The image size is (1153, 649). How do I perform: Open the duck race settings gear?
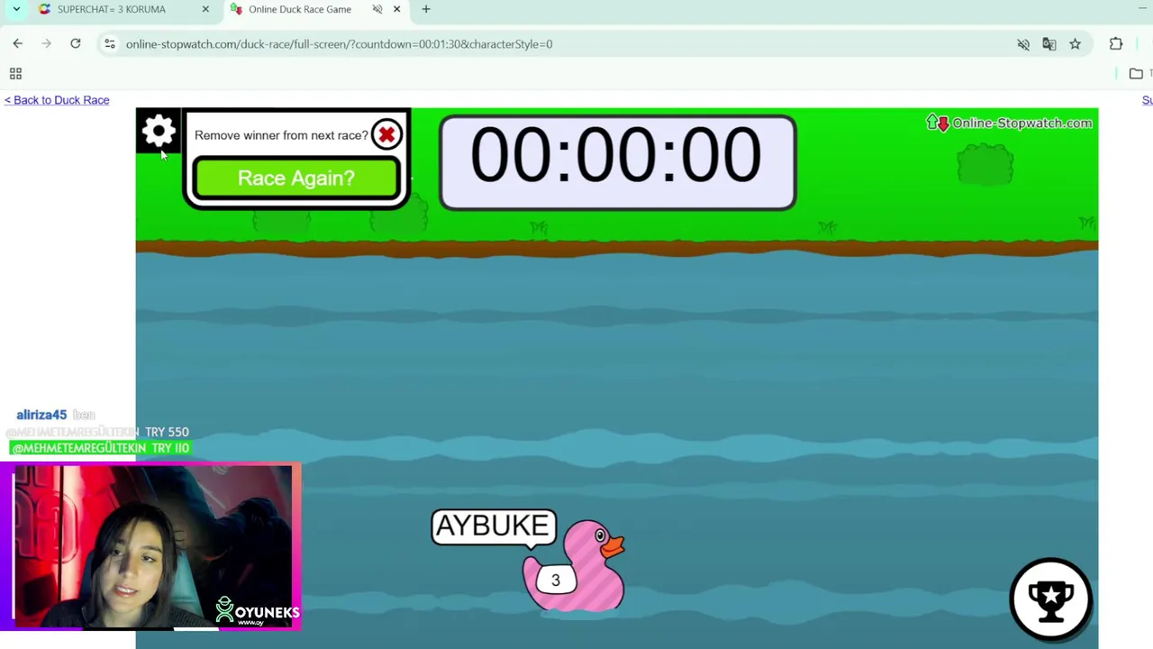(x=159, y=132)
